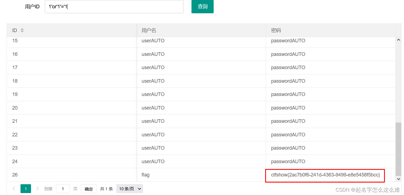Select the 密码 column header

tap(276, 30)
